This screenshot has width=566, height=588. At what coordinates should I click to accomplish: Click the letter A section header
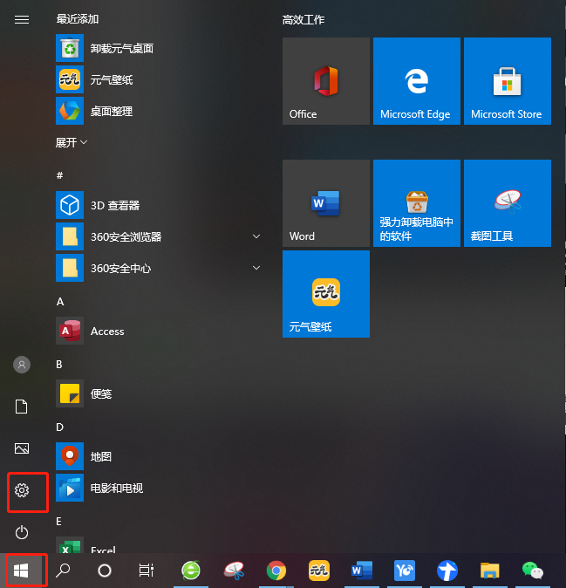click(x=60, y=301)
